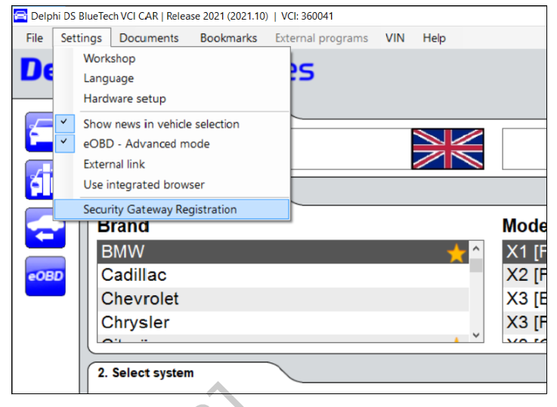Click the UK flag language icon
This screenshot has width=557, height=407.
tap(447, 149)
